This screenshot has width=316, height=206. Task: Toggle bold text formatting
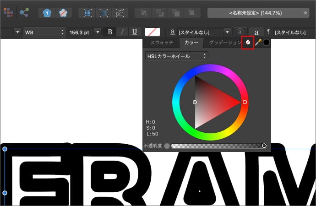pyautogui.click(x=110, y=32)
